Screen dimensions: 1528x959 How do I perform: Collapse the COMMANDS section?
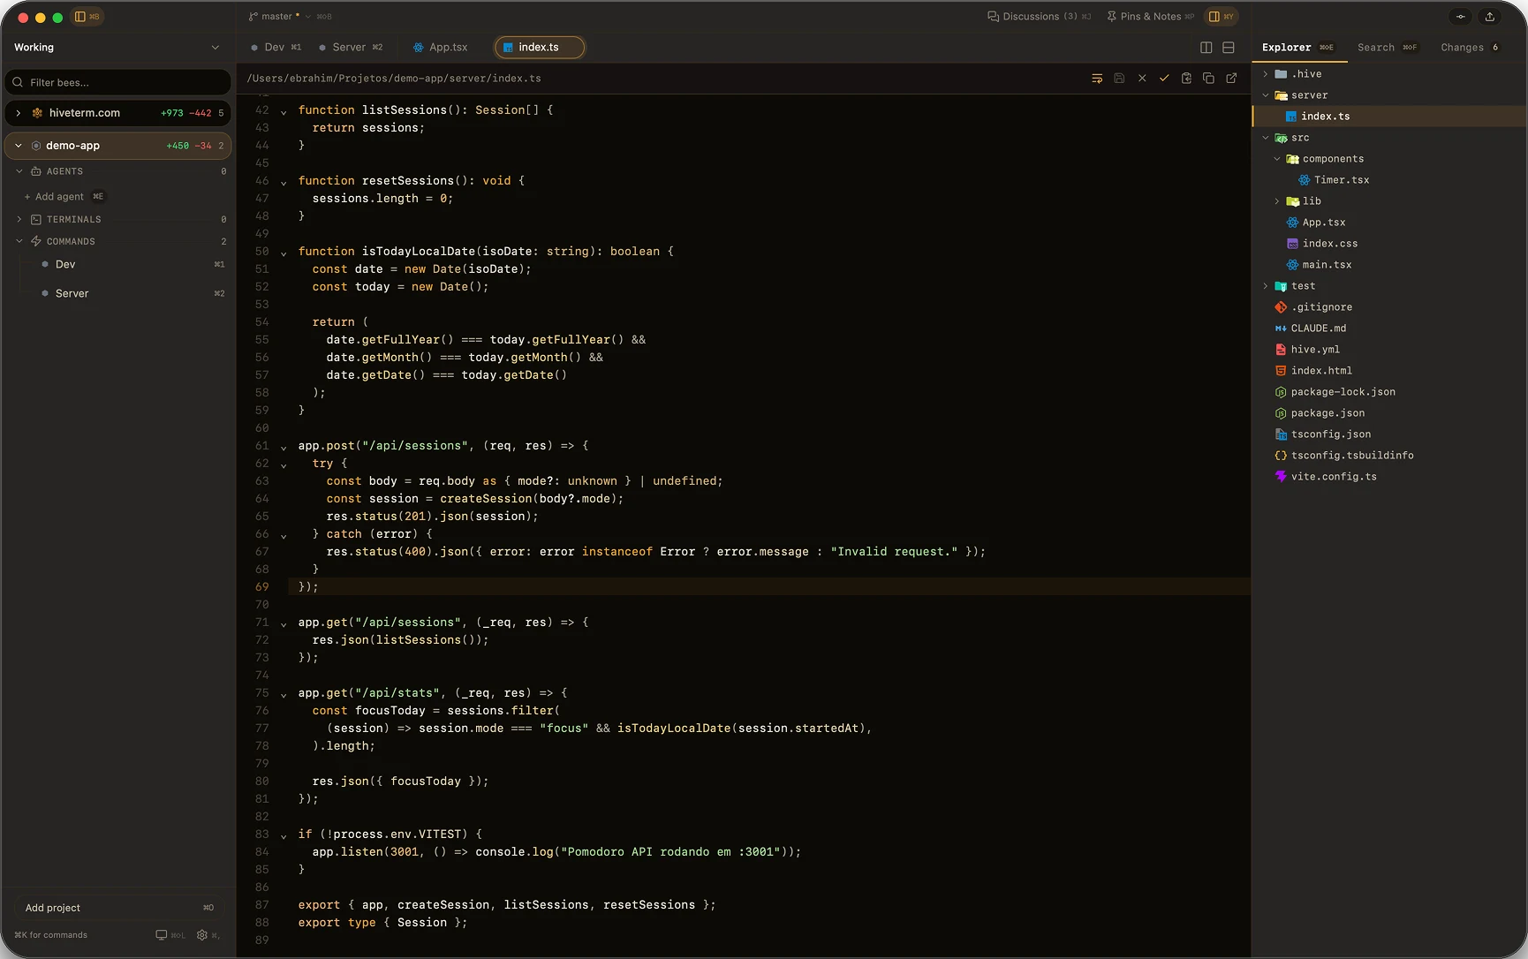[x=19, y=242]
